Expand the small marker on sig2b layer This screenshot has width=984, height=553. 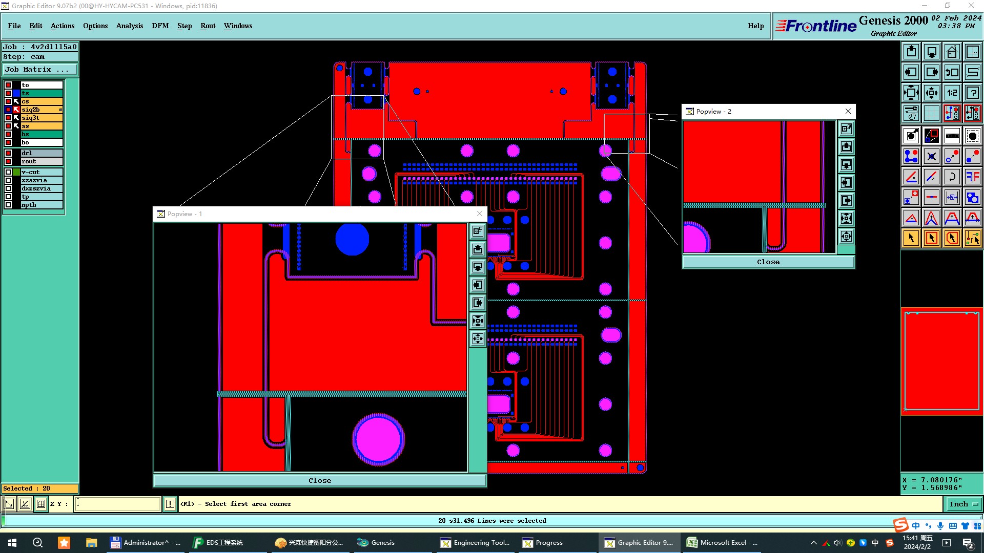pos(60,110)
